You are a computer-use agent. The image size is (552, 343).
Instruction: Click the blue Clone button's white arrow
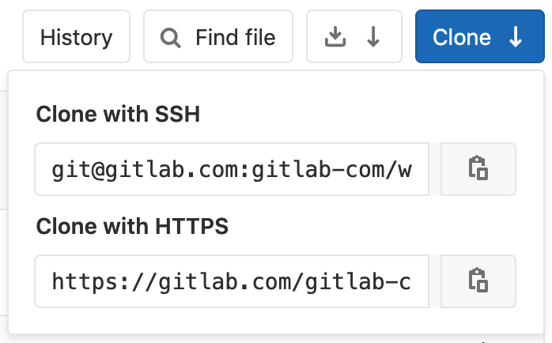[516, 36]
